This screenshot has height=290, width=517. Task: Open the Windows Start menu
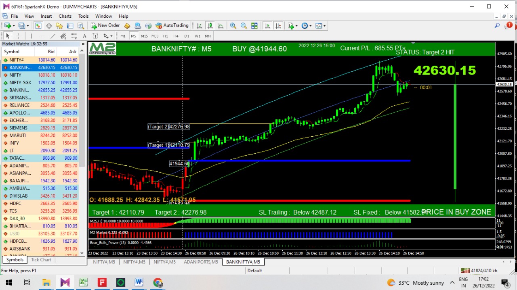(x=9, y=283)
